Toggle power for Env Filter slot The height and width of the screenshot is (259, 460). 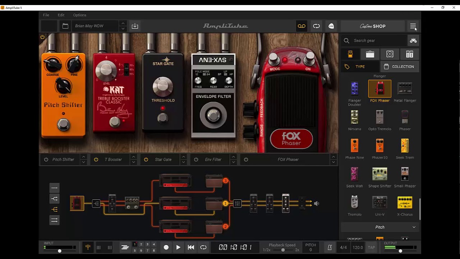click(196, 159)
